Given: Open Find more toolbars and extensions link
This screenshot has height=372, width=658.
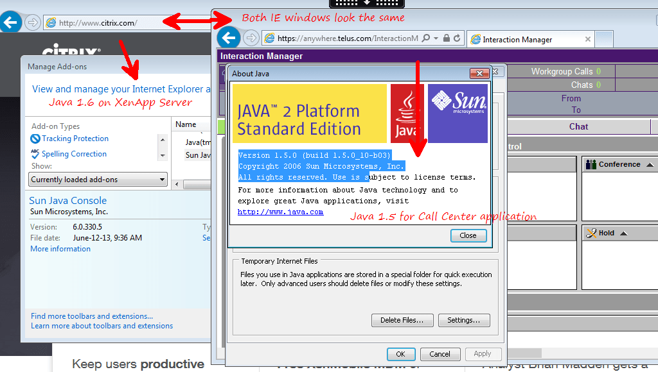Looking at the screenshot, I should click(92, 316).
